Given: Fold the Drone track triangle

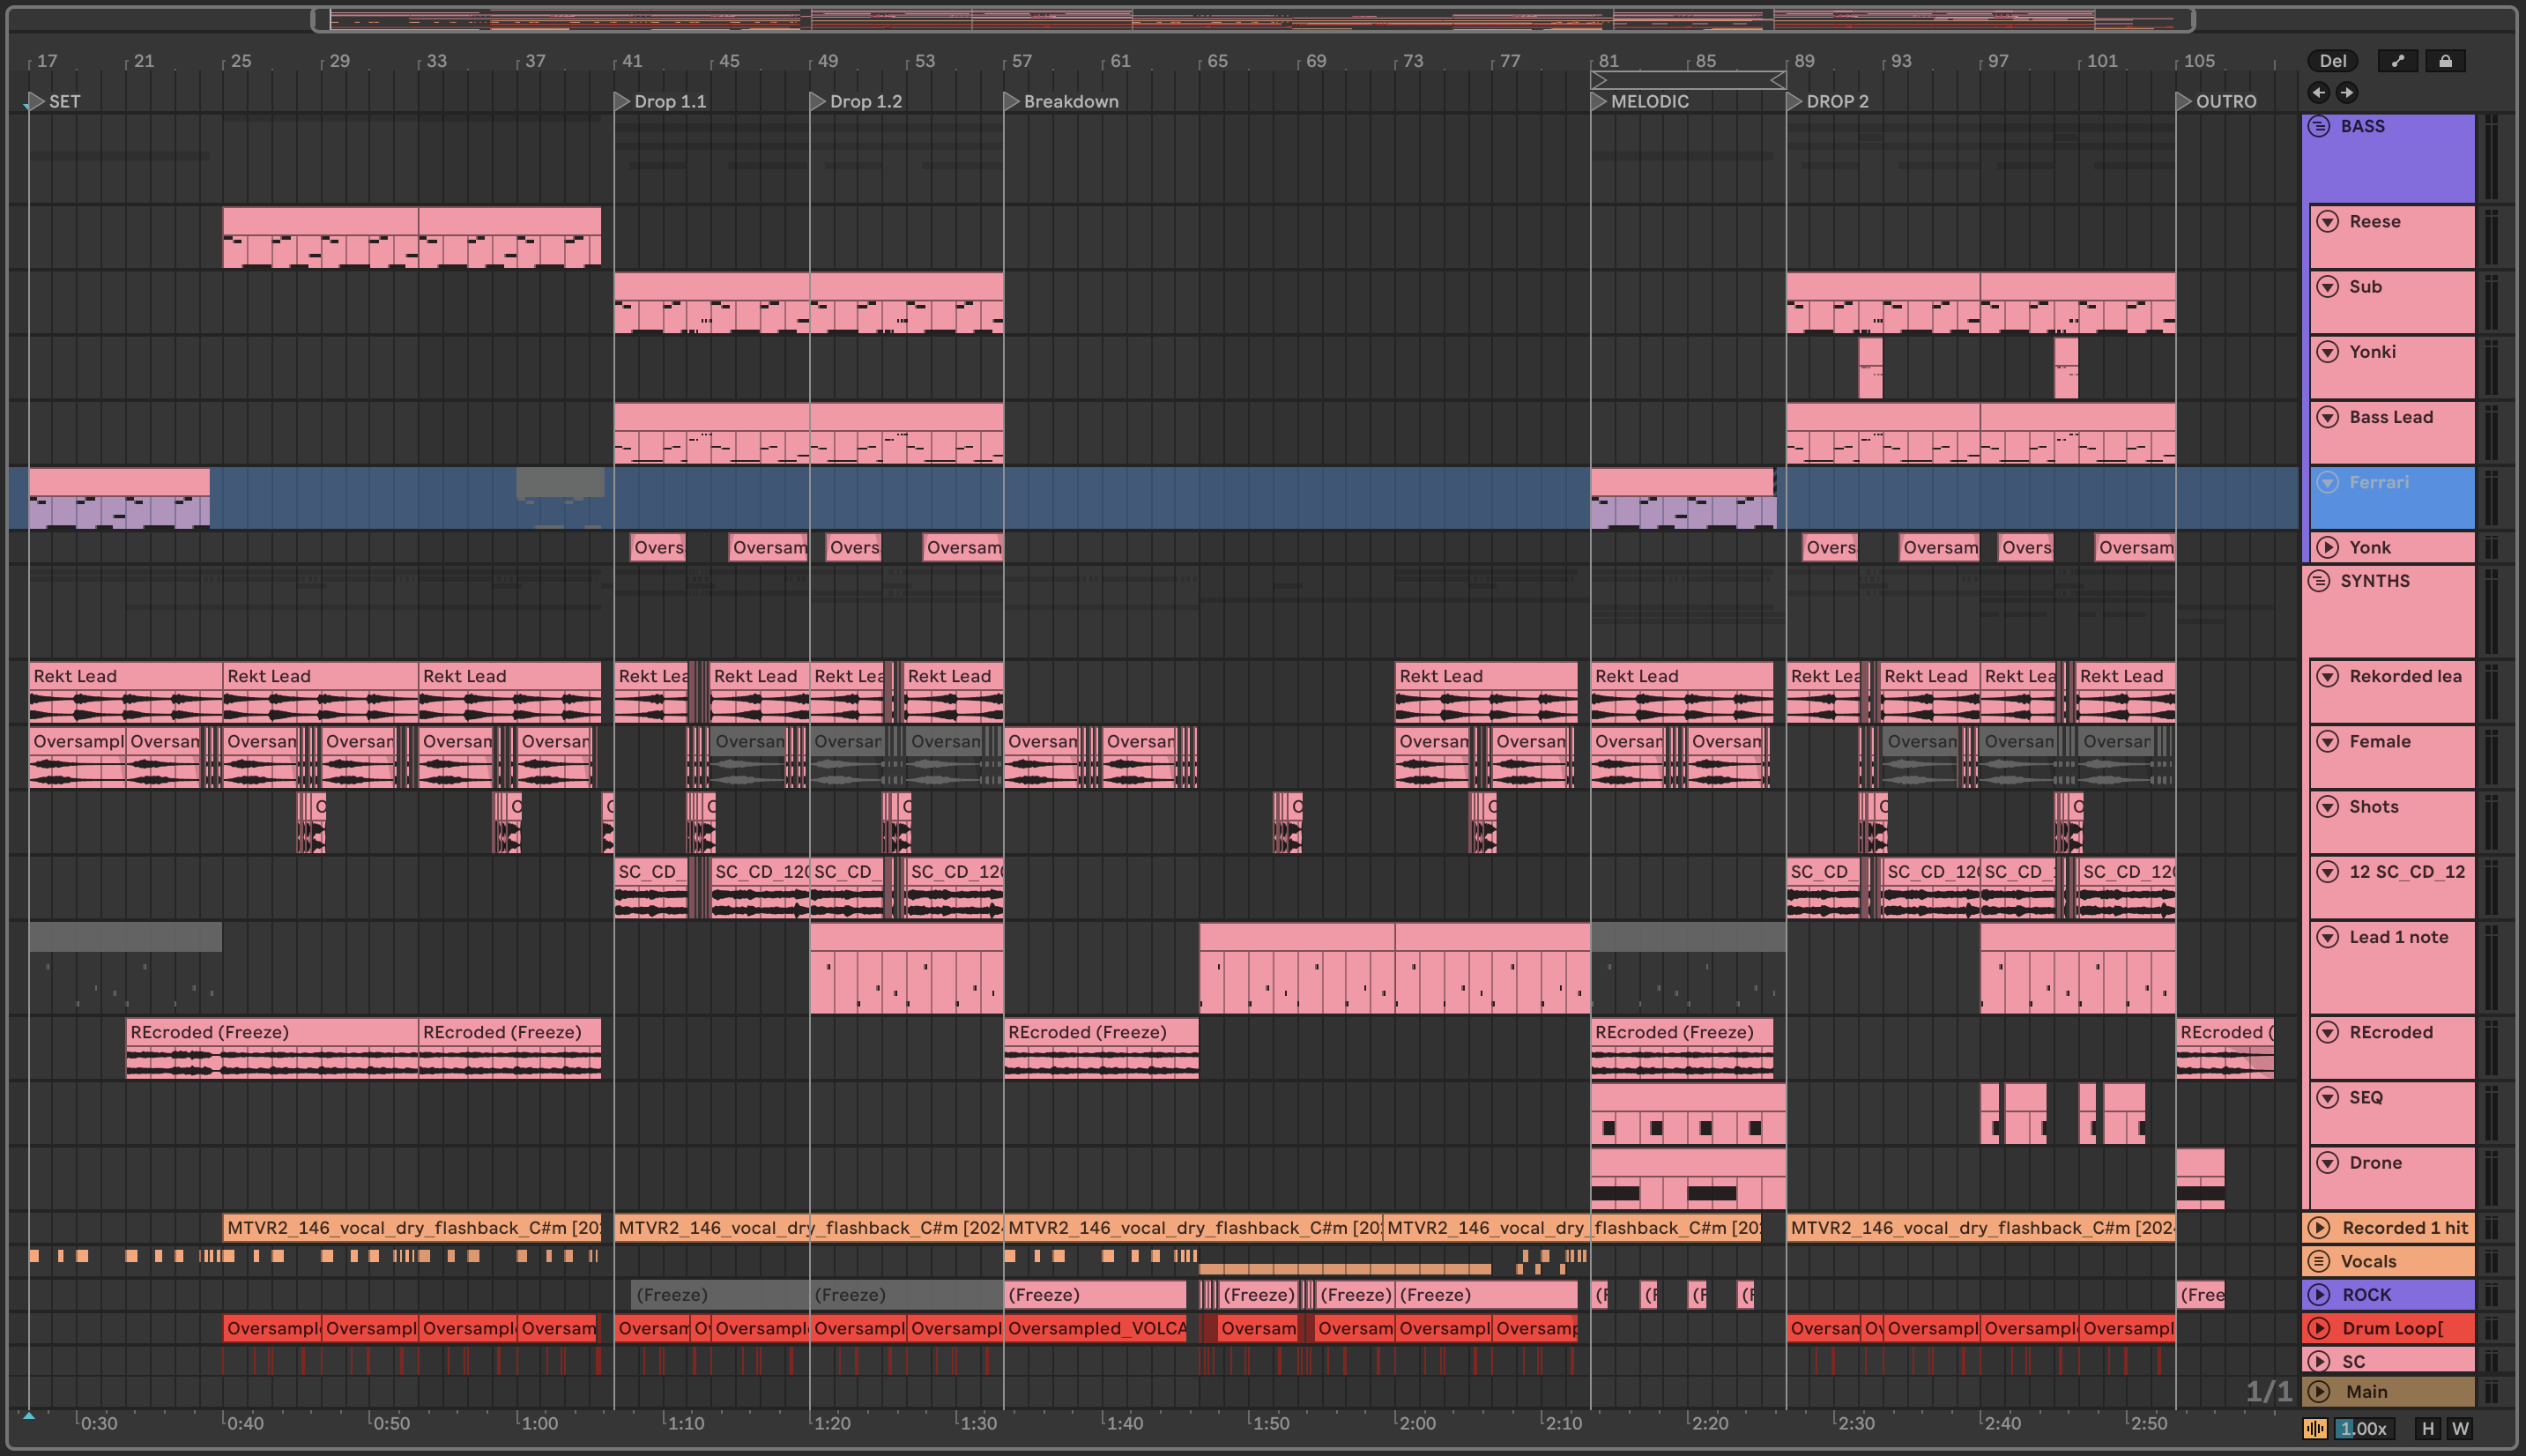Looking at the screenshot, I should click(x=2328, y=1162).
